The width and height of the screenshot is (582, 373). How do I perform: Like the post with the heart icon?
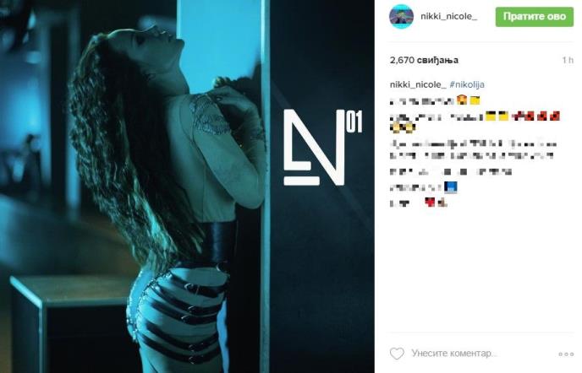(397, 354)
